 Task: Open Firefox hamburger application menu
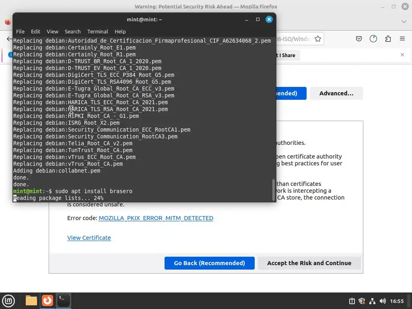402,39
